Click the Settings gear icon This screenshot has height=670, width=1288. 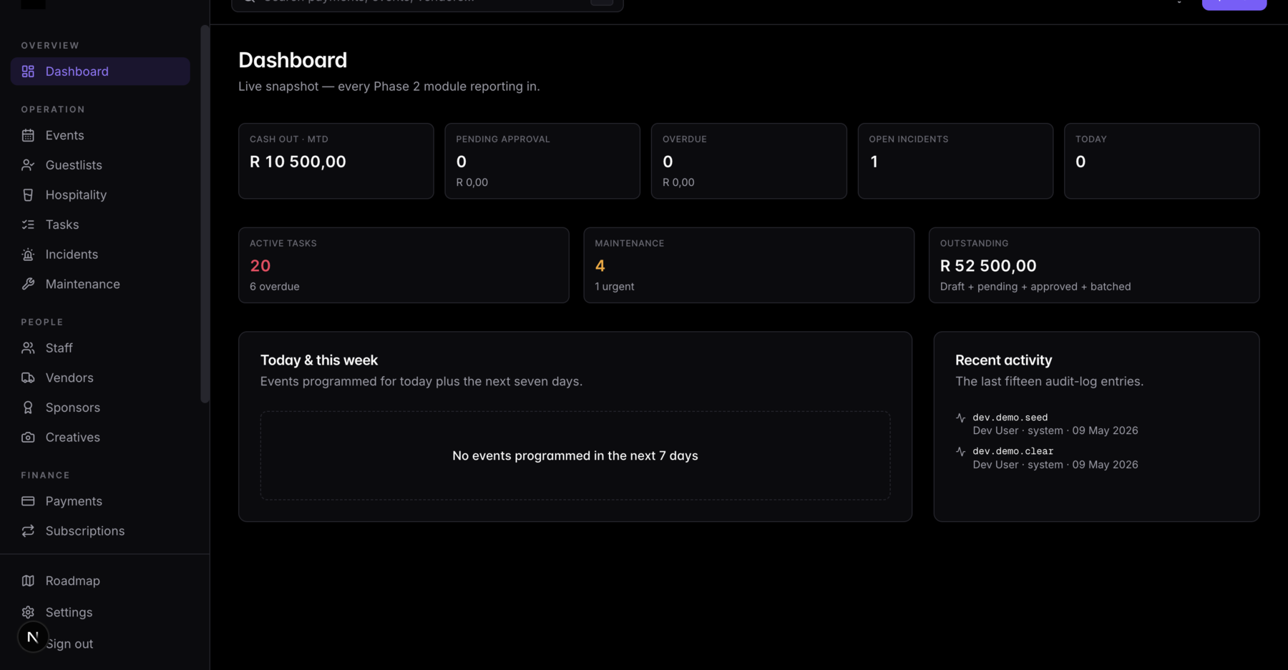pyautogui.click(x=28, y=612)
